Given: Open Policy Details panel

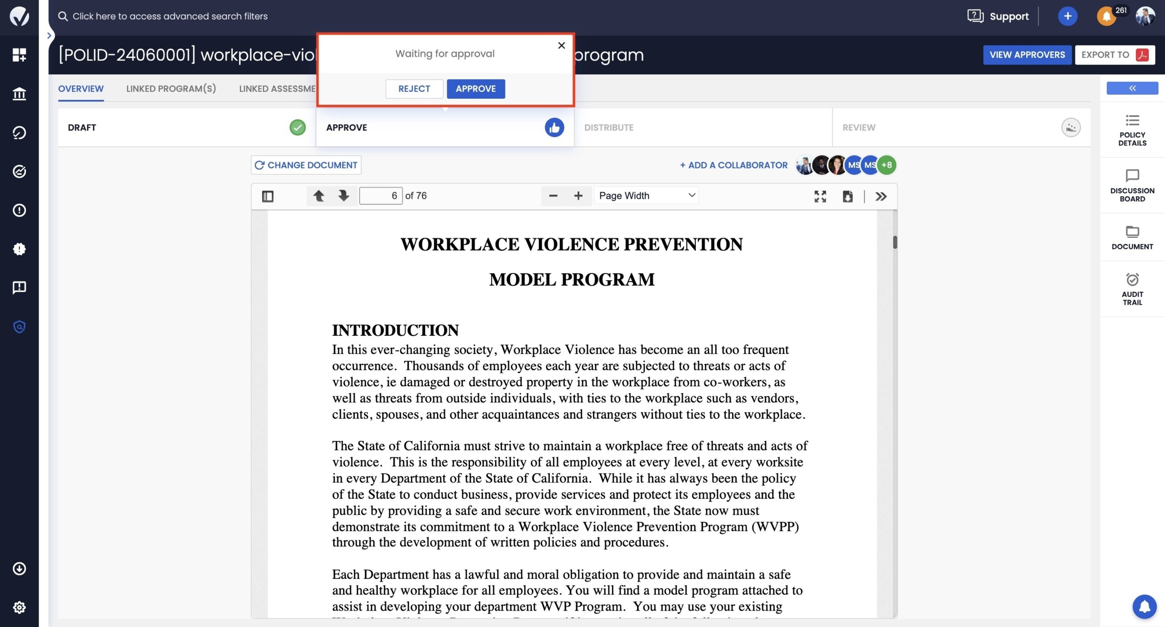Looking at the screenshot, I should pyautogui.click(x=1132, y=130).
